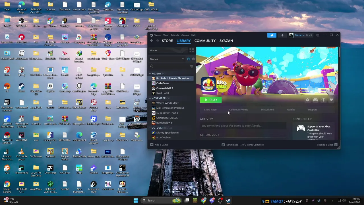Go forward using Steam's right arrow
Screen dimensions: 364x205
tap(158, 41)
